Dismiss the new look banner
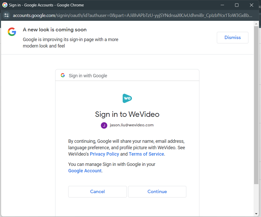 [x=233, y=38]
